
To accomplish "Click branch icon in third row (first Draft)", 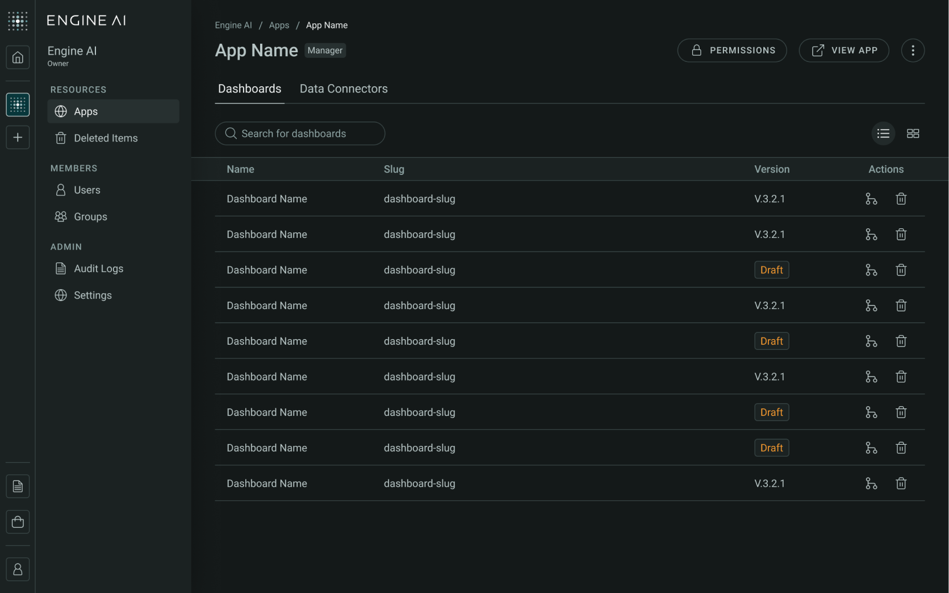I will point(871,270).
